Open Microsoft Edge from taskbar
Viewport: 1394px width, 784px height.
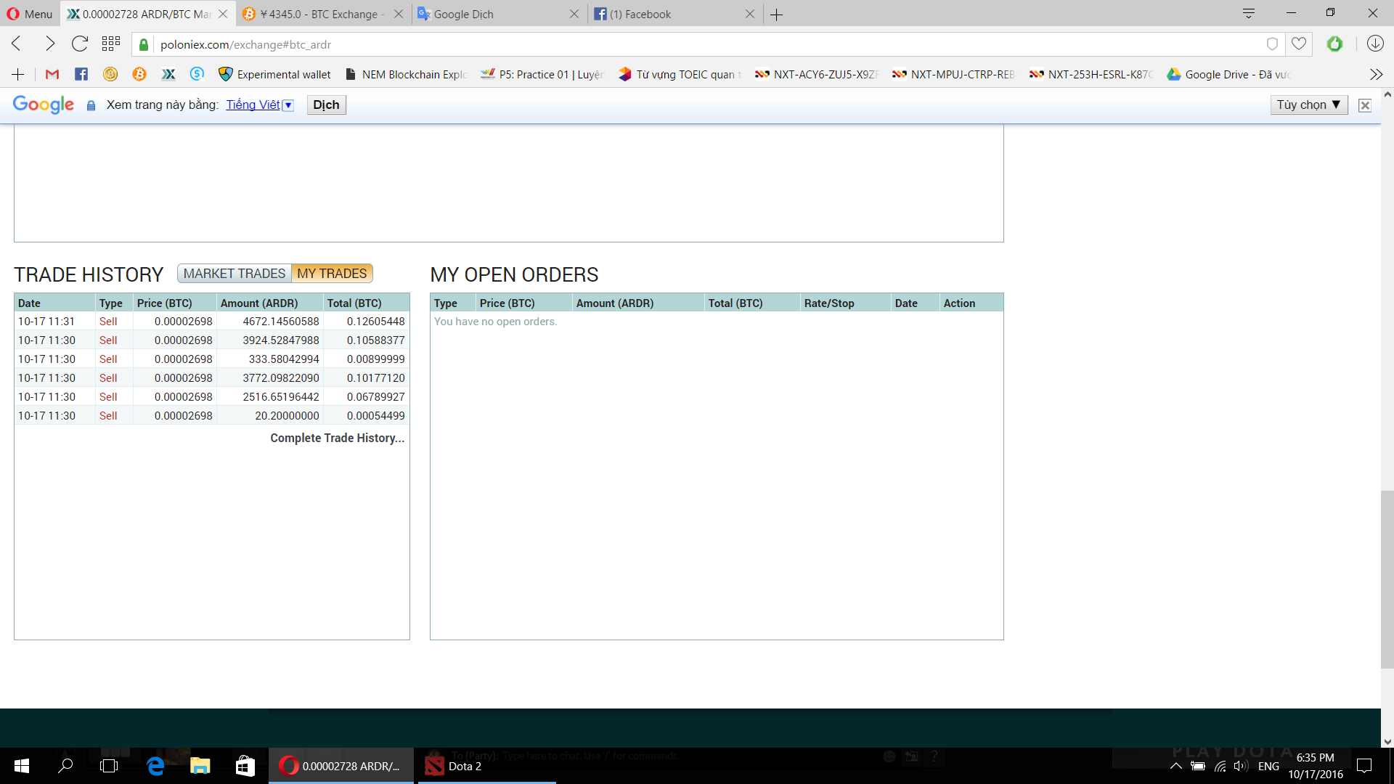155,766
